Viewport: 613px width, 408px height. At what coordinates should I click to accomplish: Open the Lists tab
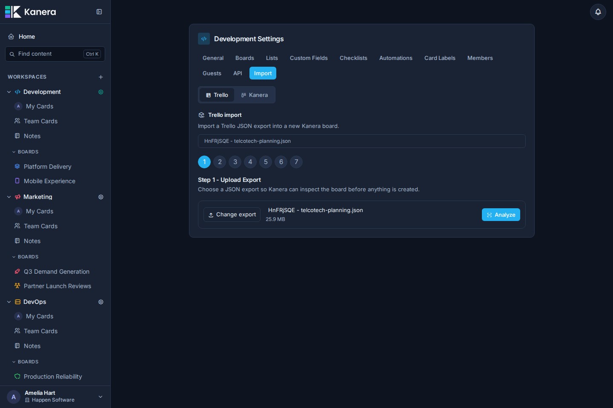pyautogui.click(x=272, y=58)
